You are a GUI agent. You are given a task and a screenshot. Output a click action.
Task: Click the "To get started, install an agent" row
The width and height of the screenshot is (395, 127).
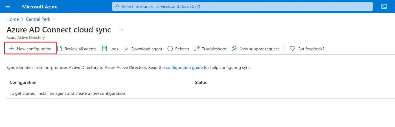tap(201, 93)
